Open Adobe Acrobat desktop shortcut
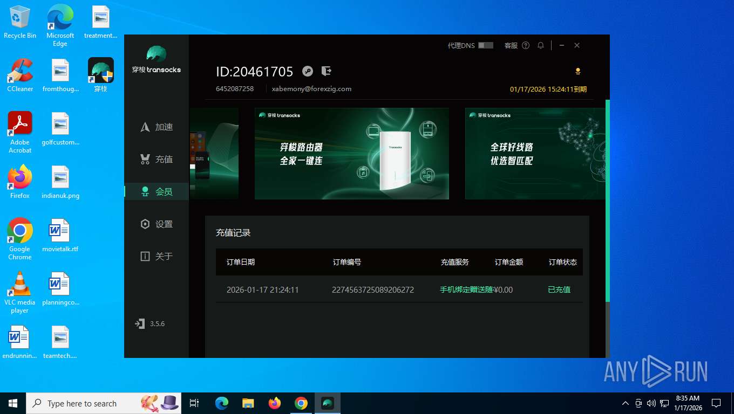Screen dimensions: 734x414 click(x=20, y=132)
